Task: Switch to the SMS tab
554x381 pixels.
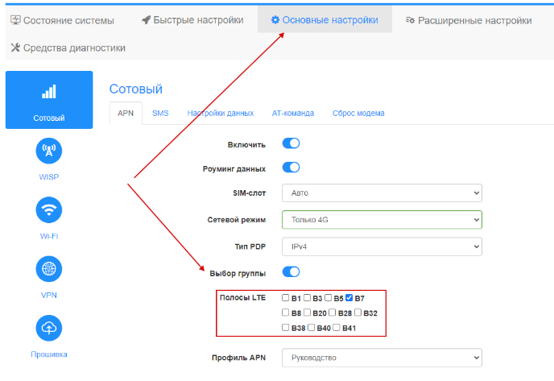Action: (x=160, y=113)
